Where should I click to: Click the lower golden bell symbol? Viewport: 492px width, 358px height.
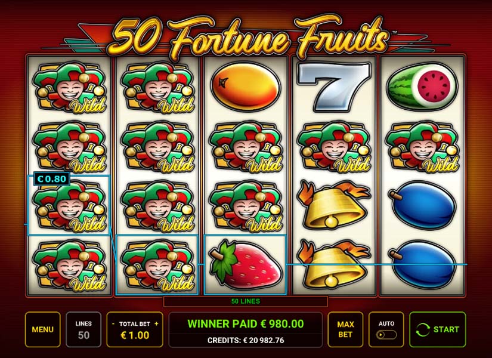pos(333,263)
